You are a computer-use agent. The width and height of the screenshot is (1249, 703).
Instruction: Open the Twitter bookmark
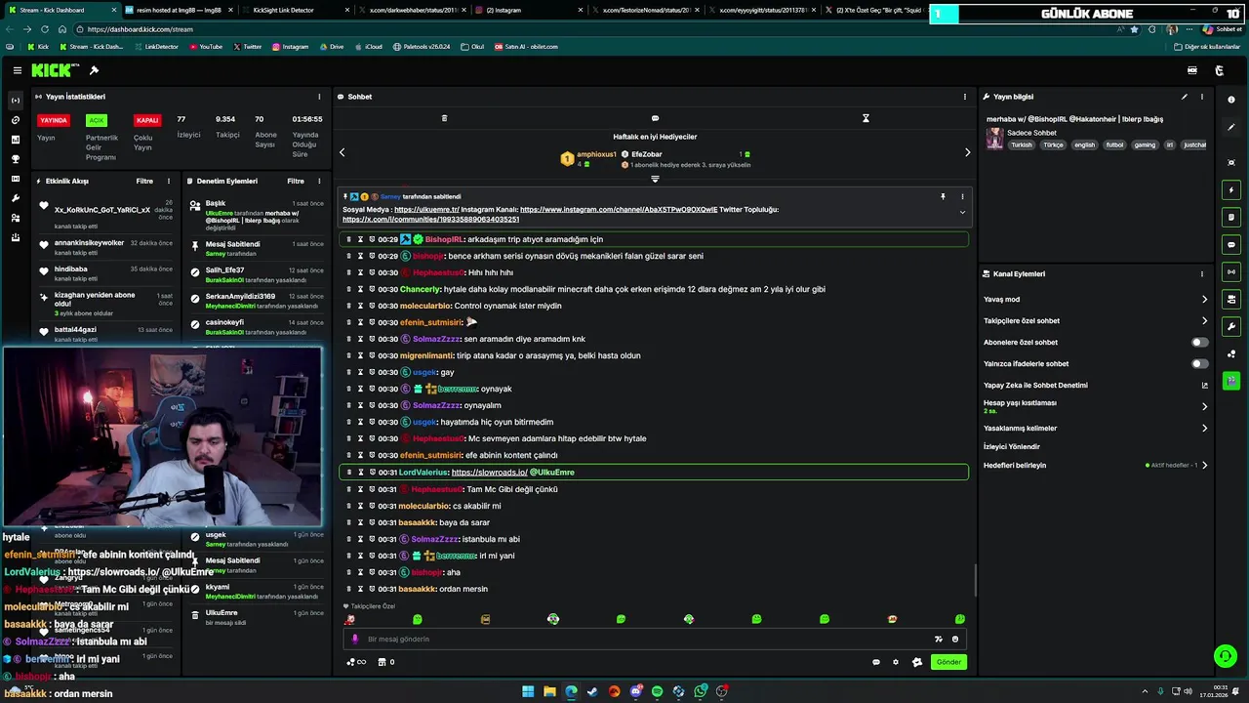[x=247, y=47]
